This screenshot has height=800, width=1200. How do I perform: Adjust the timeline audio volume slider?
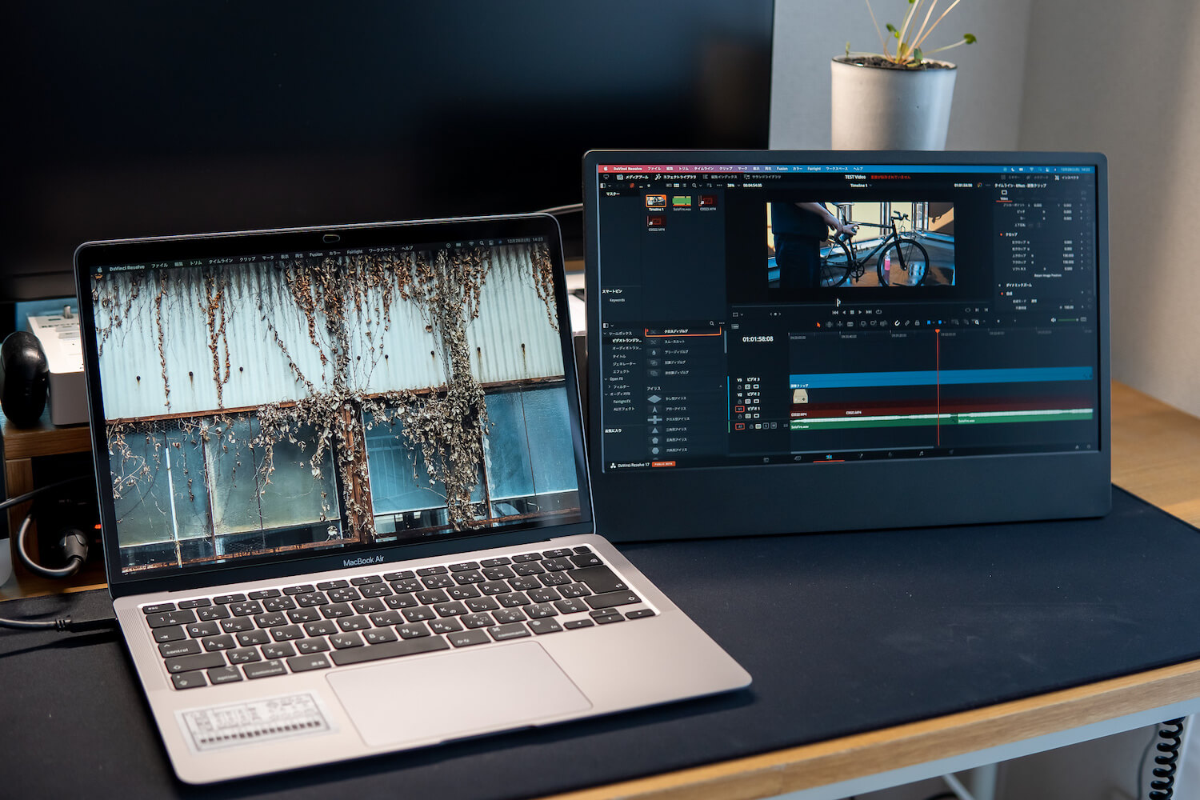1068,320
